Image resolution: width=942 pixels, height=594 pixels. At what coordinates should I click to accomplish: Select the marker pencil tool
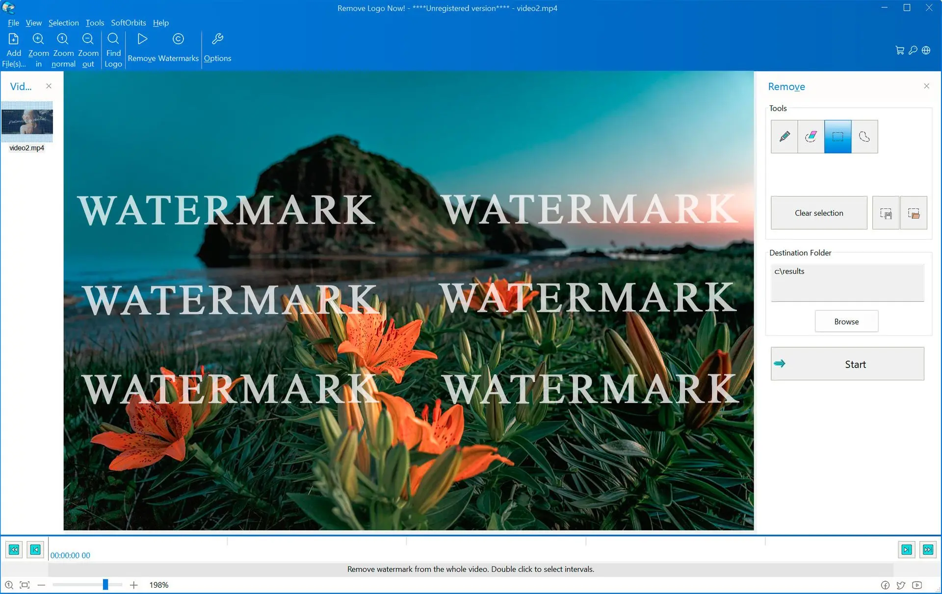click(x=784, y=137)
